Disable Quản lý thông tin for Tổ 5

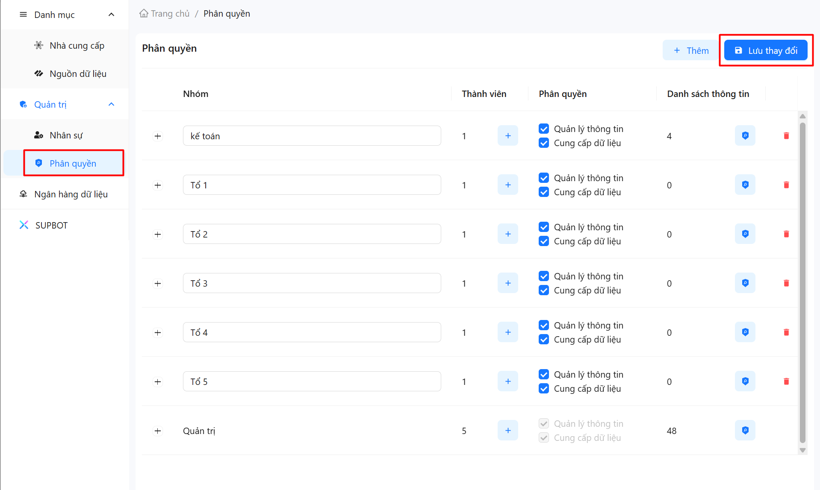click(544, 375)
